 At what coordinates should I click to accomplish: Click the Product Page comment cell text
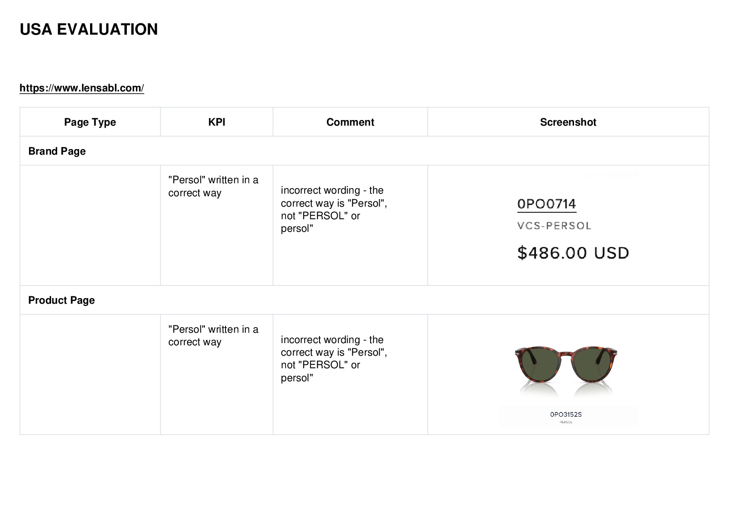[334, 359]
